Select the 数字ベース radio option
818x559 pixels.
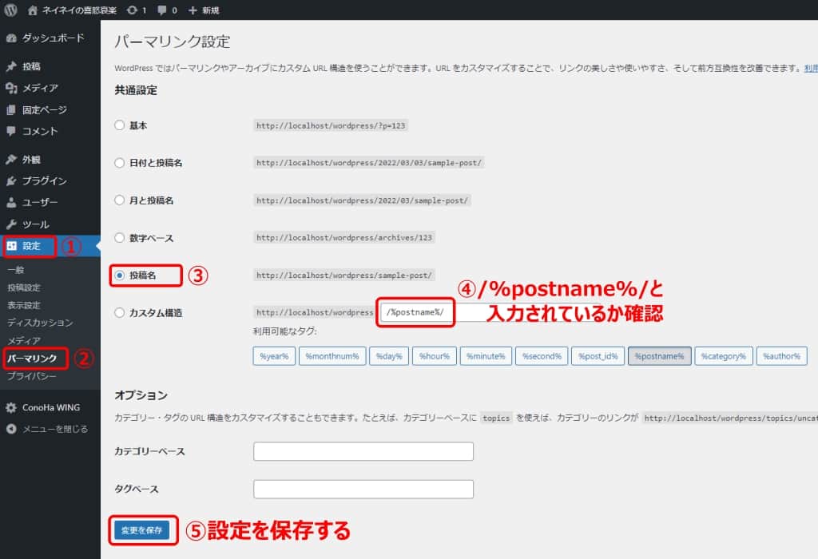coord(120,238)
